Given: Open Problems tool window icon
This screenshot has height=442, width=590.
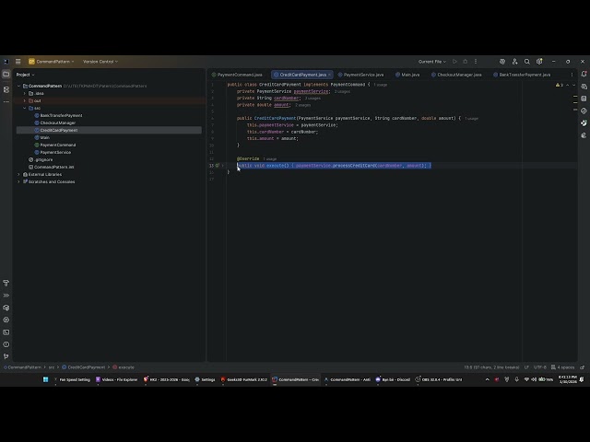Looking at the screenshot, I should [6, 344].
